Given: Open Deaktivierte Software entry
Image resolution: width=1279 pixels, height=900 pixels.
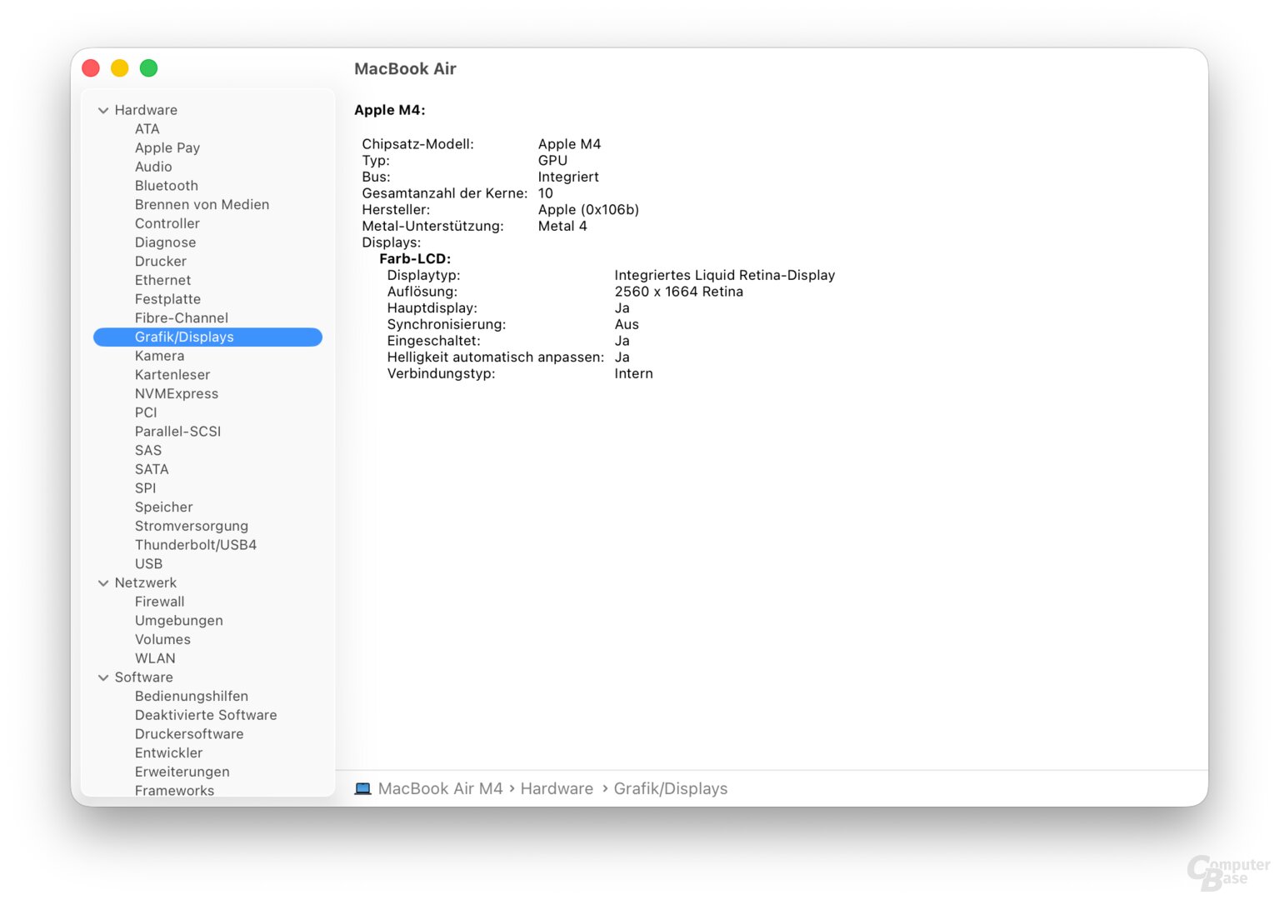Looking at the screenshot, I should click(x=206, y=715).
